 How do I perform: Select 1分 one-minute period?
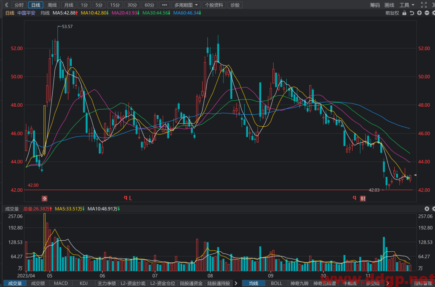coord(85,5)
